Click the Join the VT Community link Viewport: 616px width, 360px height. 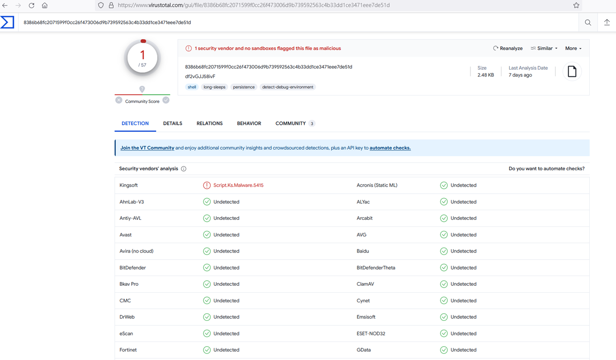(147, 148)
